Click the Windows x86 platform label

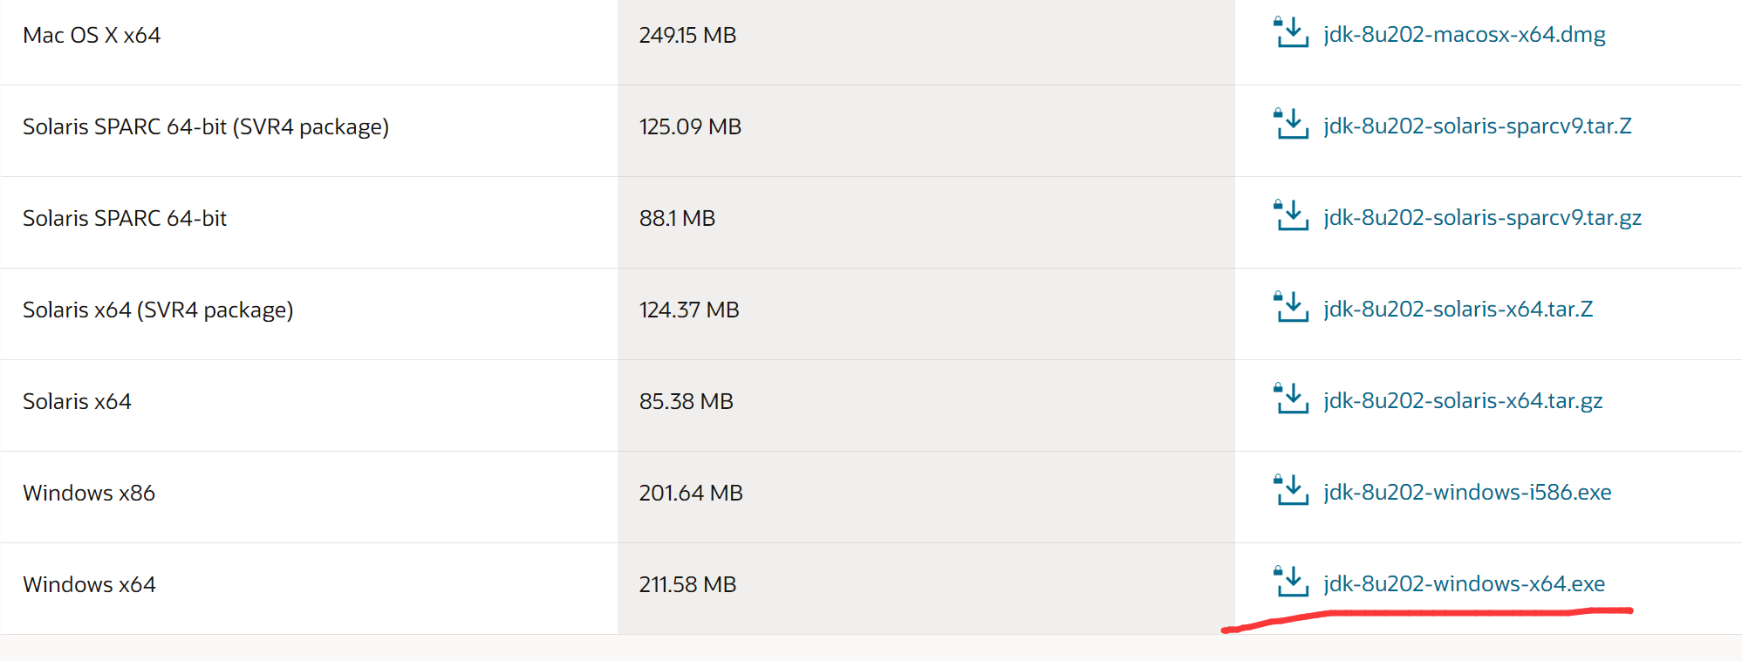pyautogui.click(x=89, y=494)
